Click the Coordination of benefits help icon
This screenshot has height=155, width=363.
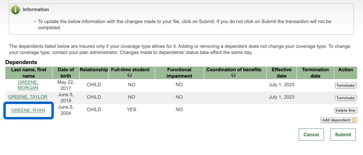click(233, 76)
